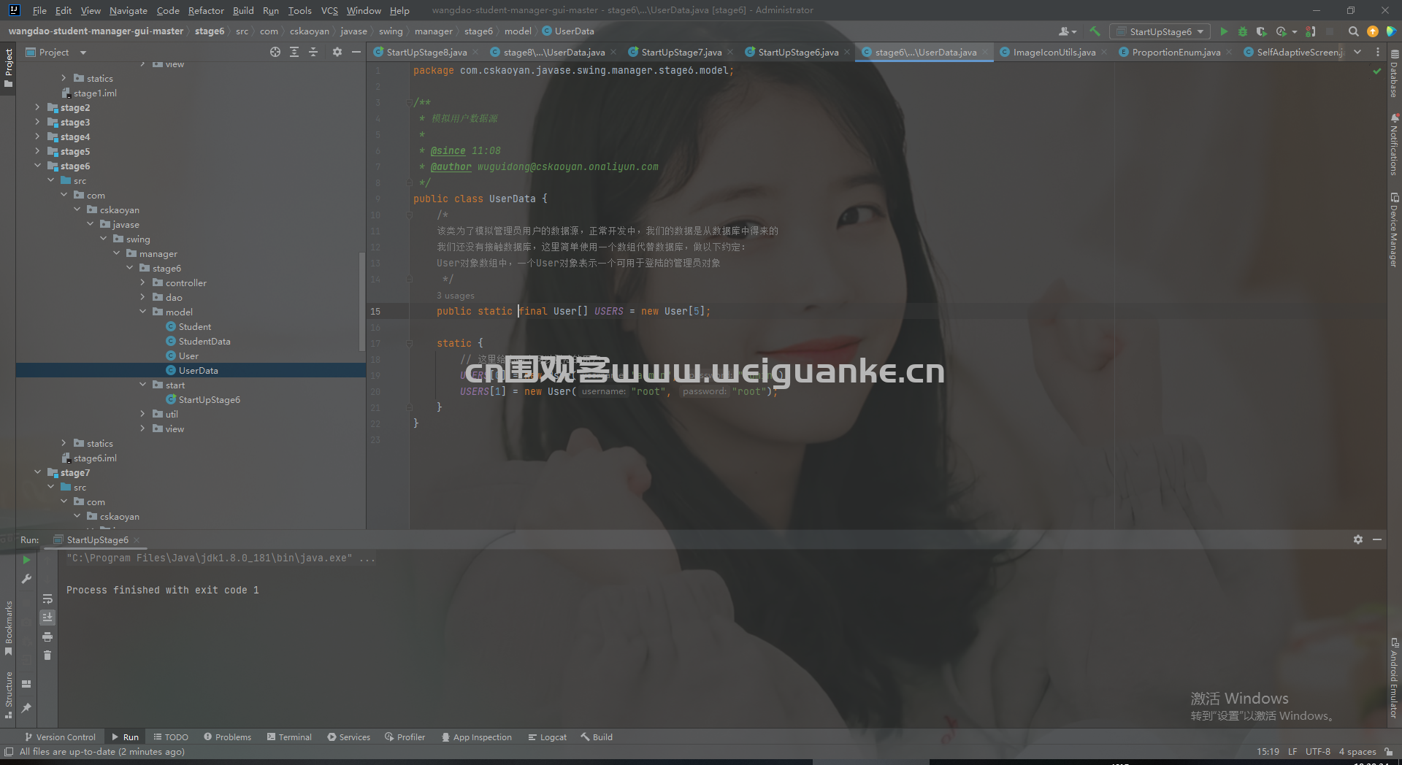Collapse the model folder
1402x765 pixels.
pos(143,312)
